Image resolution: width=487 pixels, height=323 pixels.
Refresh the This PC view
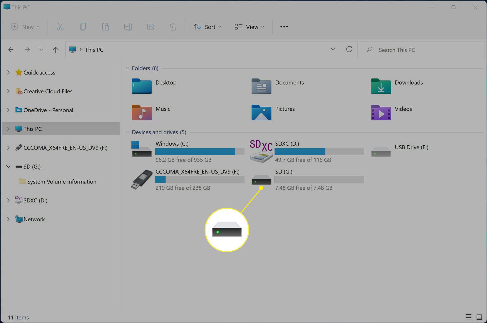coord(349,49)
